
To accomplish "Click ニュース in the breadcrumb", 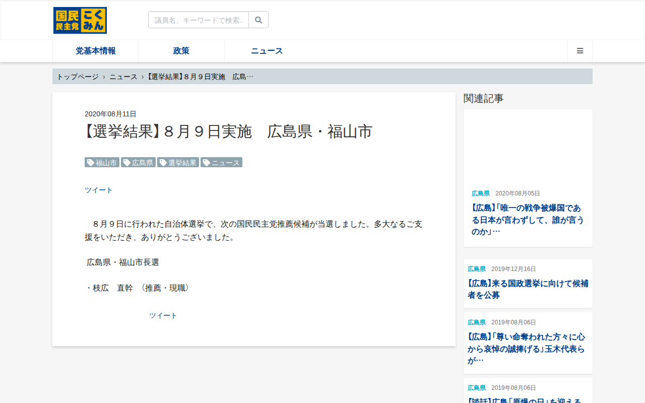I will coord(123,77).
